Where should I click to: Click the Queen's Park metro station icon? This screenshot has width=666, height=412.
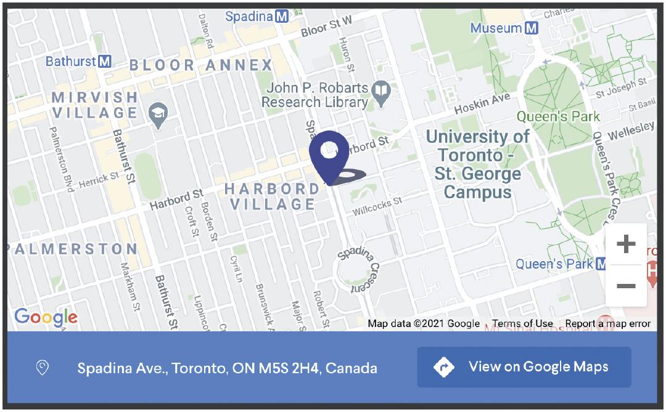tap(601, 264)
